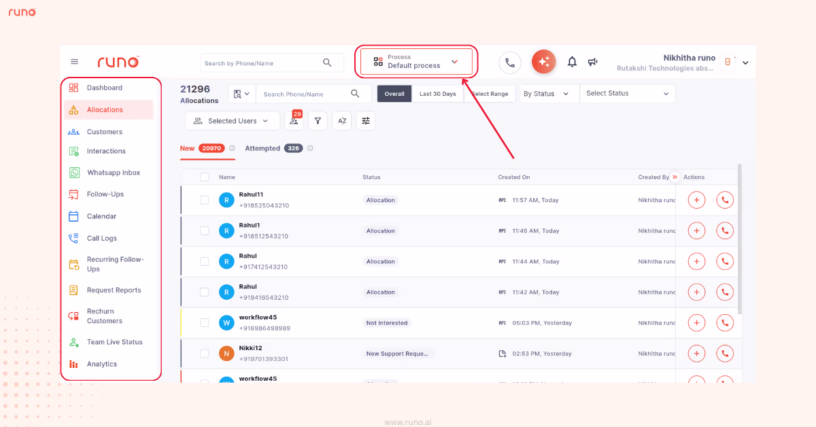
Task: Click the notification bell icon
Action: tap(572, 61)
